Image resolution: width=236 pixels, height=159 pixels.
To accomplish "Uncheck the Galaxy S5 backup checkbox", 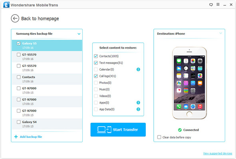I will pyautogui.click(x=19, y=43).
